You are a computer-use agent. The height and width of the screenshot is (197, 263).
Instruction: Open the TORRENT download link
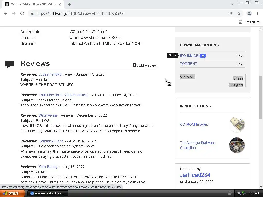pyautogui.click(x=188, y=64)
